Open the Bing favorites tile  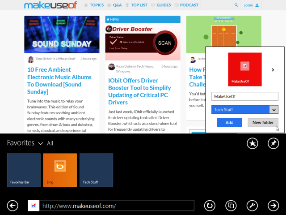coord(60,170)
